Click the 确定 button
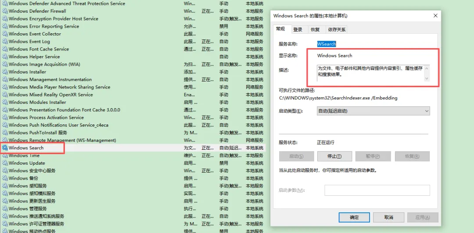The image size is (474, 233). [354, 217]
